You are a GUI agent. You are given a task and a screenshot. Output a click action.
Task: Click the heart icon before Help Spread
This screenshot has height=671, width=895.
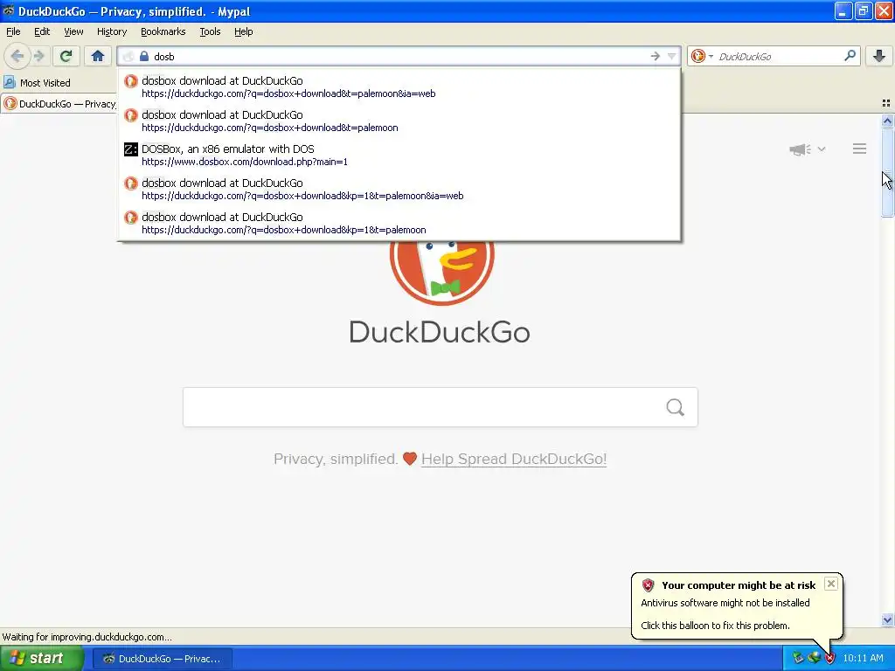click(409, 459)
